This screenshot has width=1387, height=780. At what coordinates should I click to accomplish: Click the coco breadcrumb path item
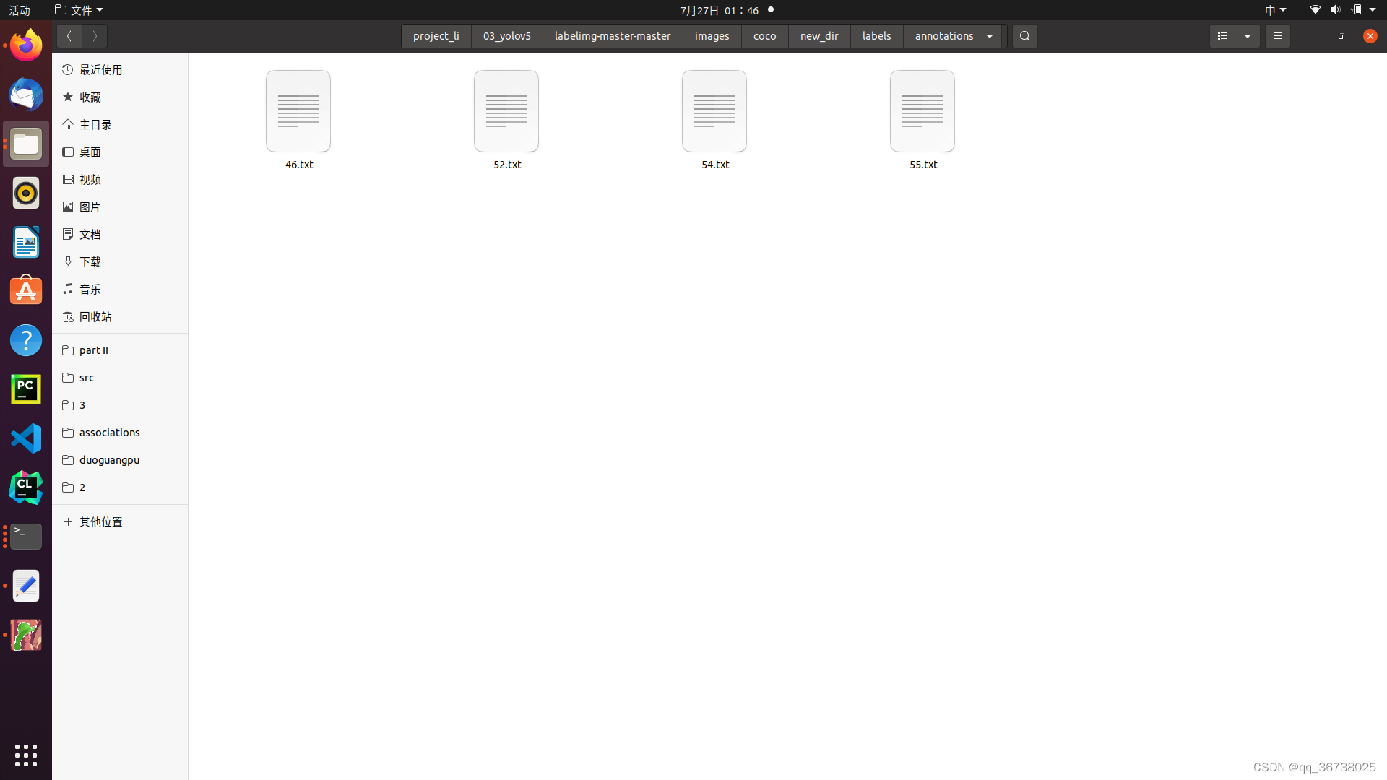764,35
